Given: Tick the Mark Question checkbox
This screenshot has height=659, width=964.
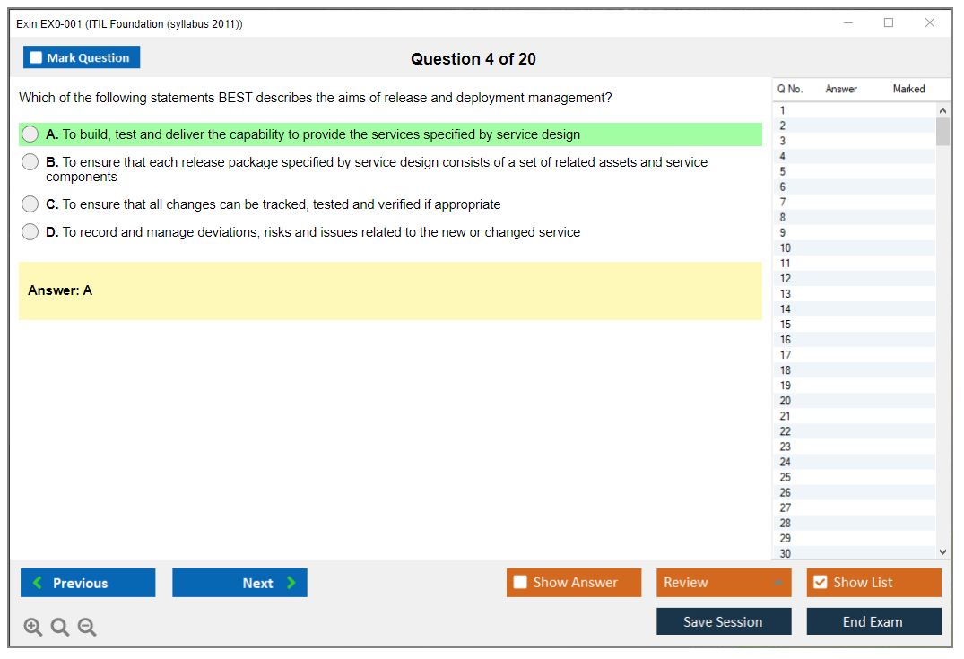Looking at the screenshot, I should click(x=37, y=58).
